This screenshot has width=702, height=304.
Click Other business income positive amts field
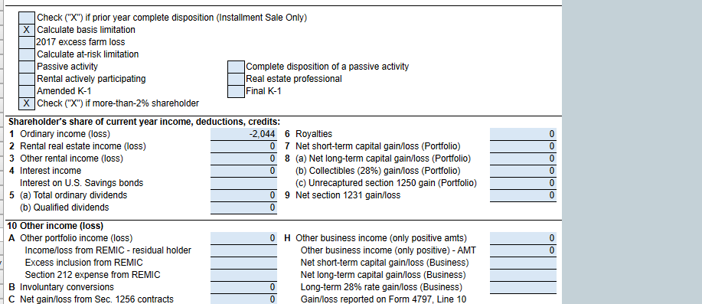pos(523,237)
